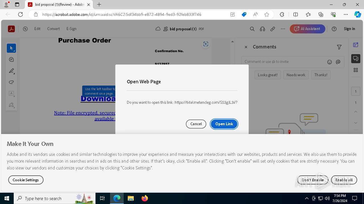This screenshot has width=364, height=204.
Task: Select the highlighter pen tool
Action: (11, 71)
